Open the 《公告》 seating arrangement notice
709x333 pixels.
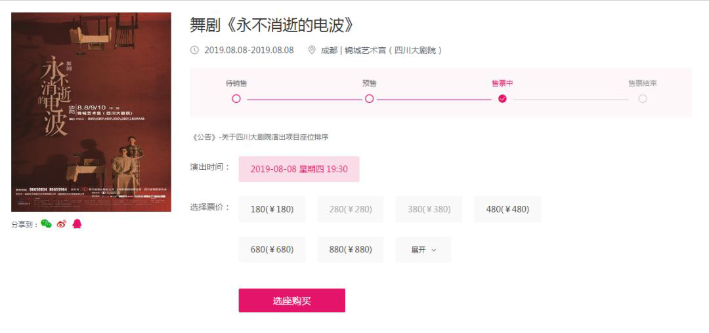[260, 137]
